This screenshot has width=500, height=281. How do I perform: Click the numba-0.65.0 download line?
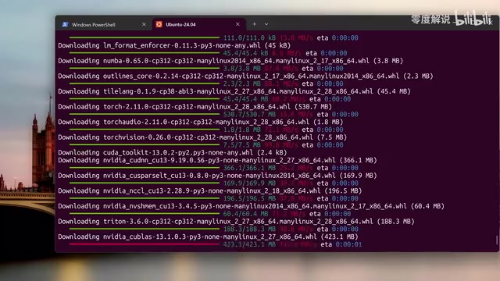pyautogui.click(x=230, y=61)
